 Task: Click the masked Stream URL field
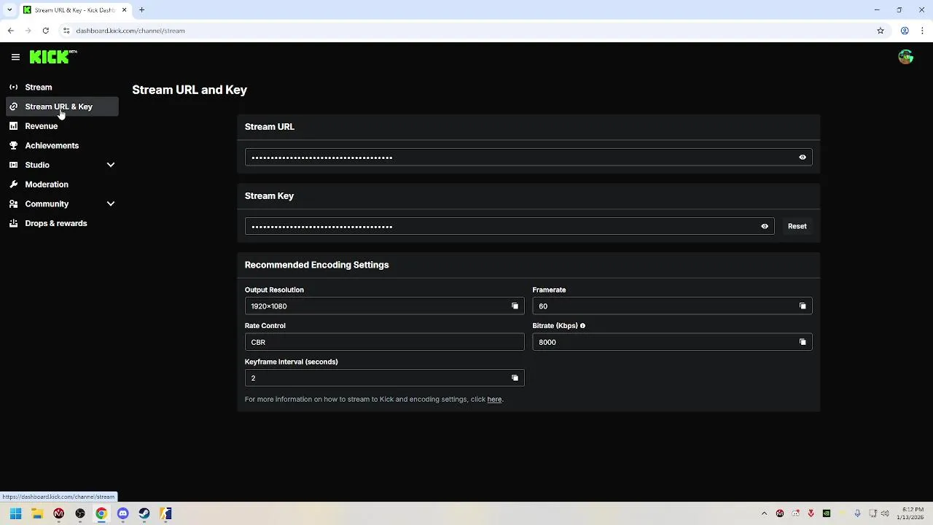click(x=528, y=157)
